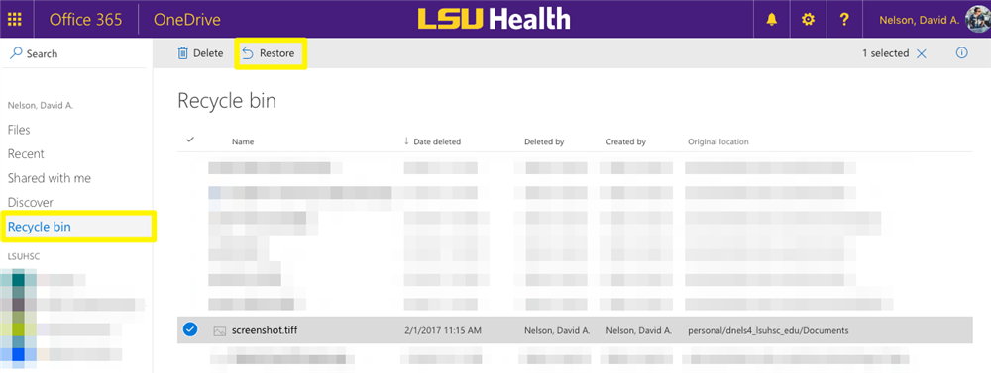991x373 pixels.
Task: Open Recycle bin in the sidebar
Action: pos(40,227)
